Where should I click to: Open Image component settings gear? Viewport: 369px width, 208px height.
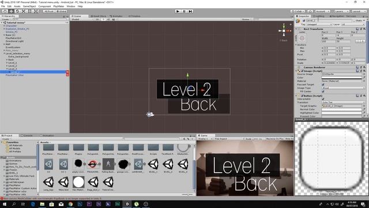(364, 70)
